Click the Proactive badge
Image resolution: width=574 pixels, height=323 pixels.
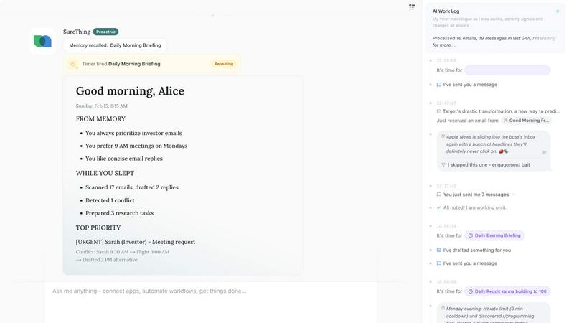click(105, 32)
